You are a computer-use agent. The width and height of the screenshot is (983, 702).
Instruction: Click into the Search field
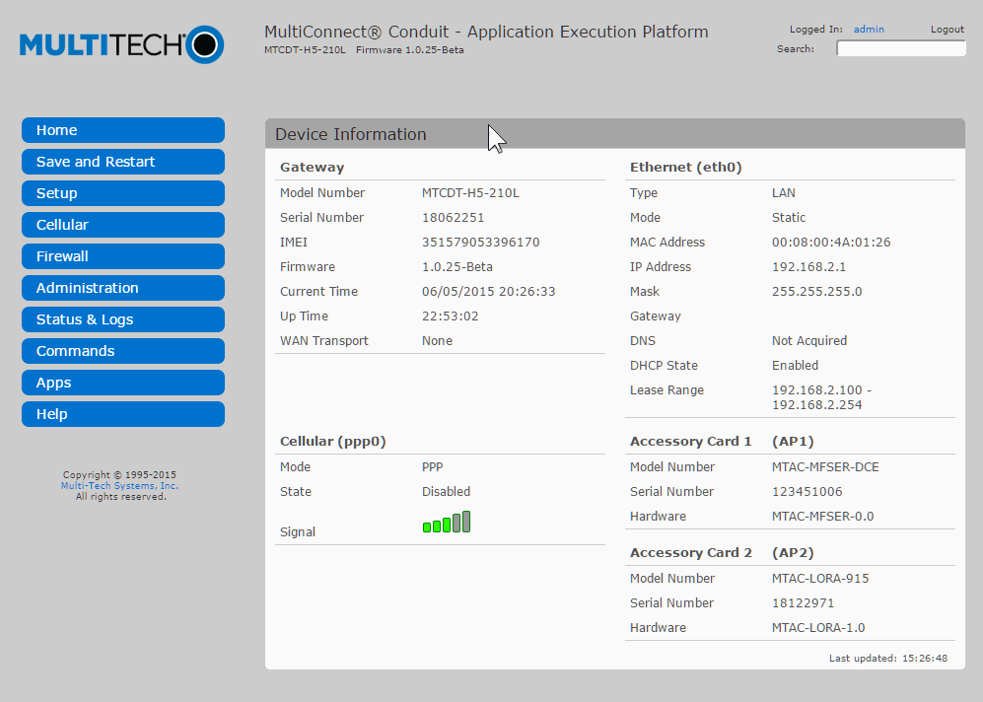[x=901, y=48]
